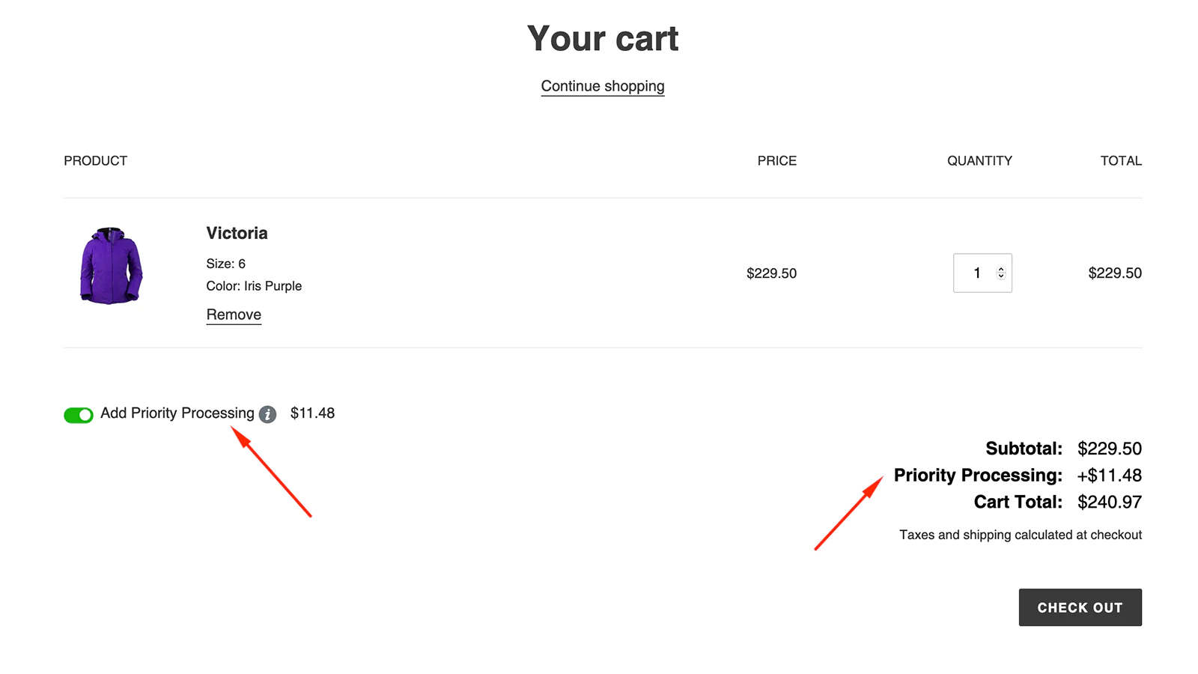Click the Subtotal amount $229.50
1198x674 pixels.
click(1110, 449)
